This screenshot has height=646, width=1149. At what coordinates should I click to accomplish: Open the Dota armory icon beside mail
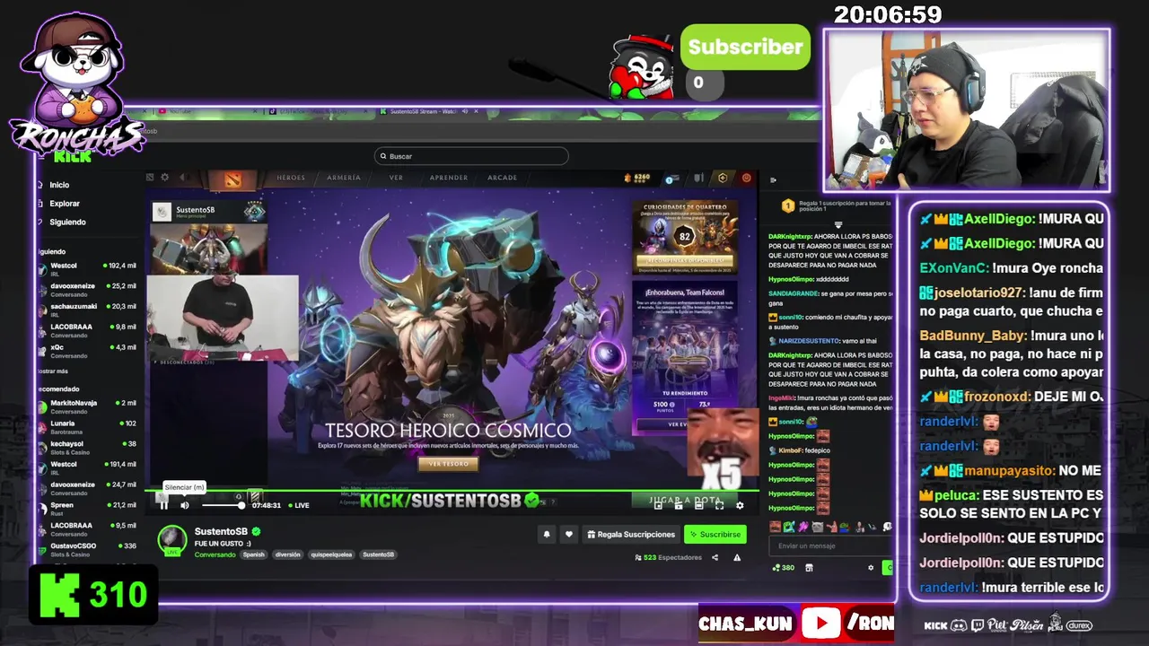coord(697,179)
